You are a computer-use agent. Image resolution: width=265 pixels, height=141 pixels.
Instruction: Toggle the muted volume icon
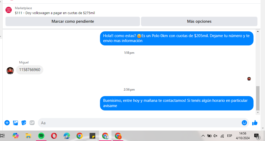(215, 136)
